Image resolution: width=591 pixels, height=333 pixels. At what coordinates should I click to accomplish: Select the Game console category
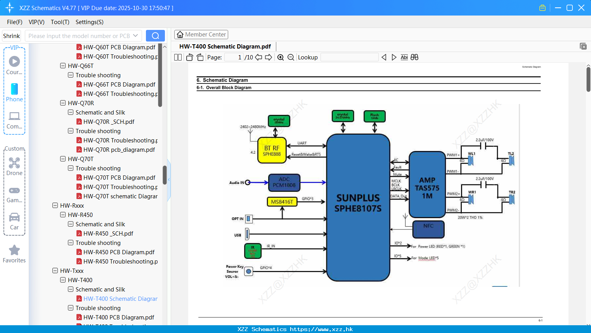pos(14,194)
